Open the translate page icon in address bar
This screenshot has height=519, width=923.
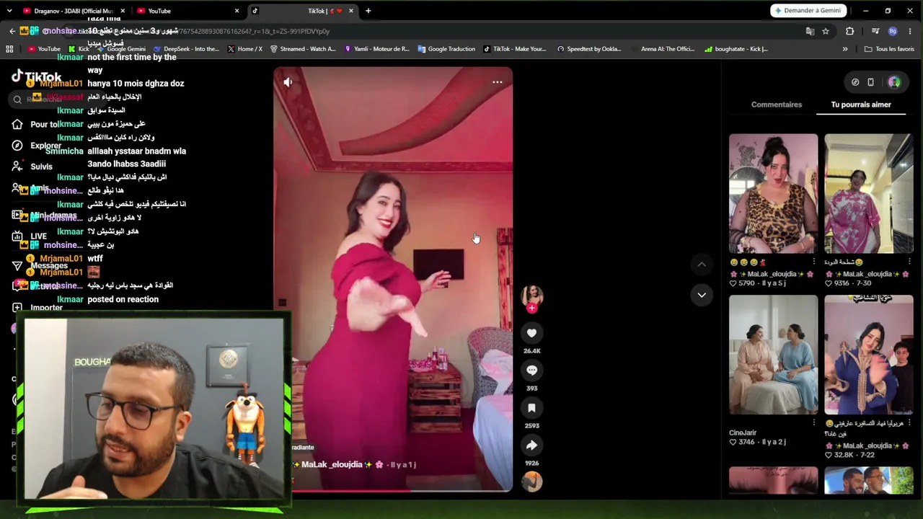click(x=811, y=31)
